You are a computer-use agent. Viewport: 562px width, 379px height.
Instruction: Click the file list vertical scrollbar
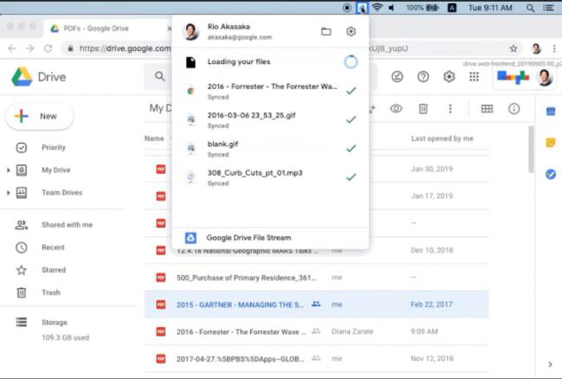pyautogui.click(x=531, y=150)
